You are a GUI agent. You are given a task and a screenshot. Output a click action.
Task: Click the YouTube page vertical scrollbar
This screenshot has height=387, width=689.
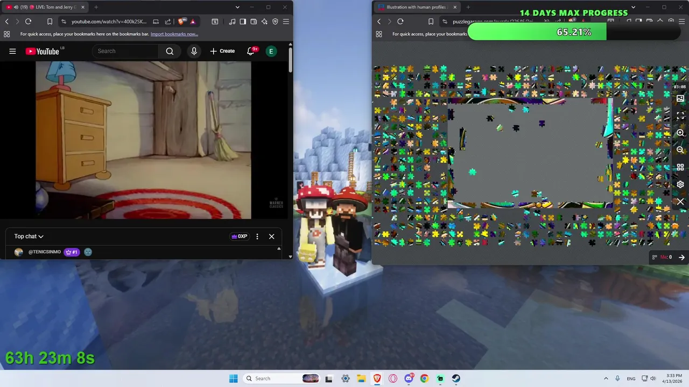[290, 59]
